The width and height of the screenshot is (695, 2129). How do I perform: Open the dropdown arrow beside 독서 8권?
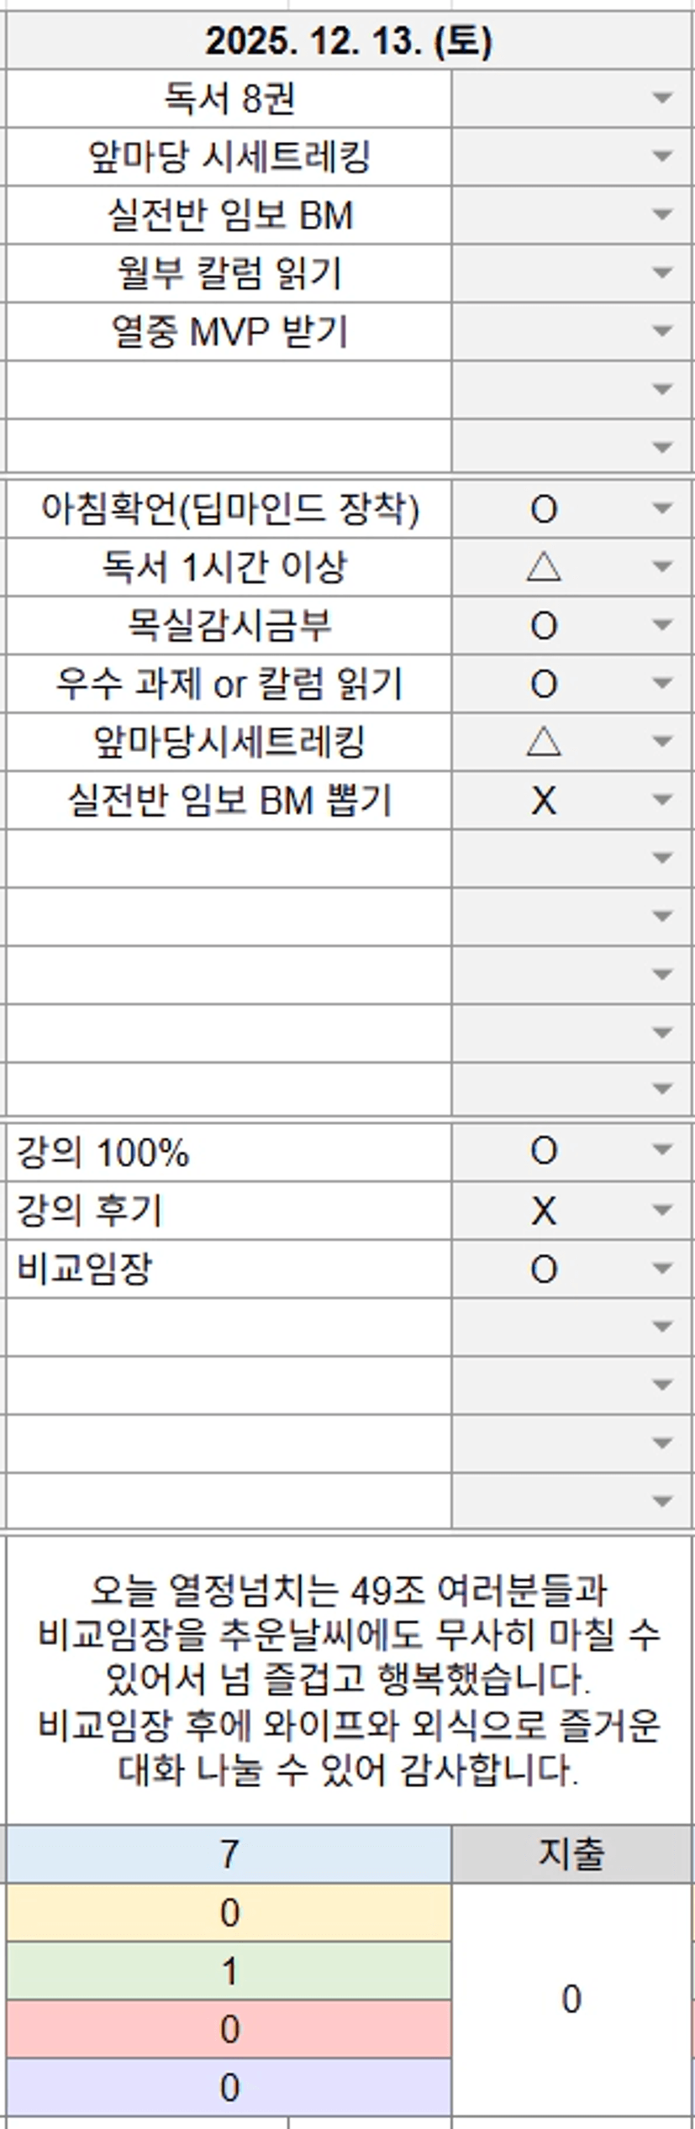[x=661, y=98]
